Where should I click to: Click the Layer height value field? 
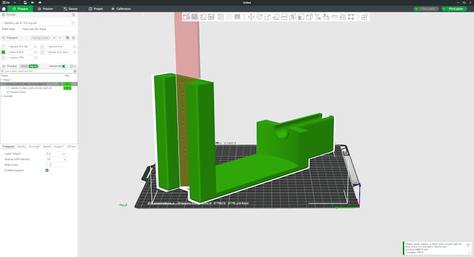(56, 154)
